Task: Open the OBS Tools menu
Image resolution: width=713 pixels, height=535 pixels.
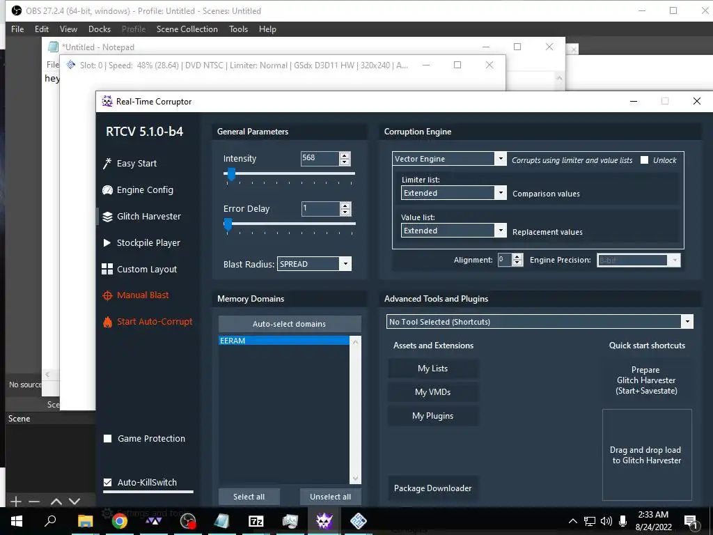Action: [x=238, y=29]
